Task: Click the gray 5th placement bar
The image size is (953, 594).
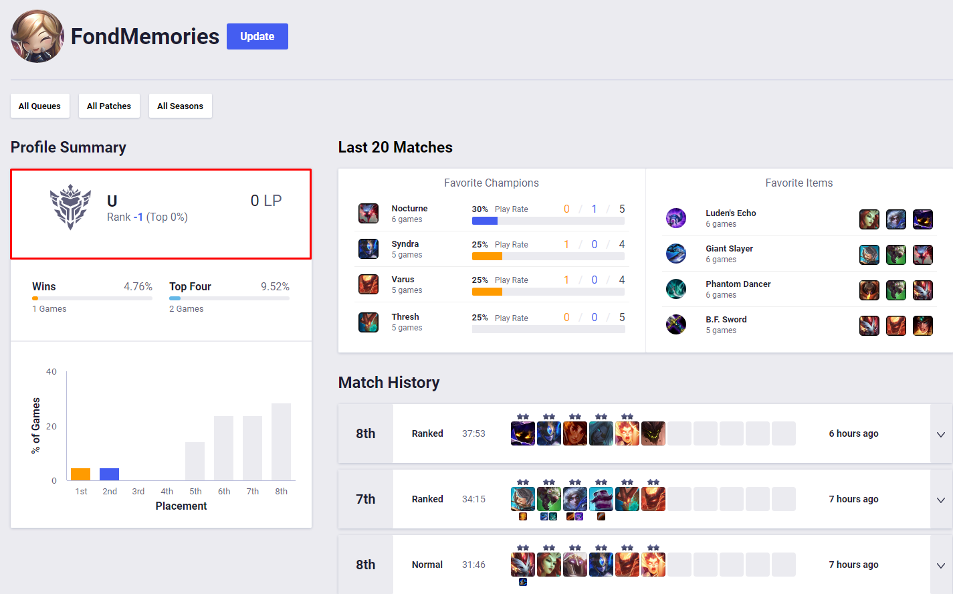Action: point(195,461)
